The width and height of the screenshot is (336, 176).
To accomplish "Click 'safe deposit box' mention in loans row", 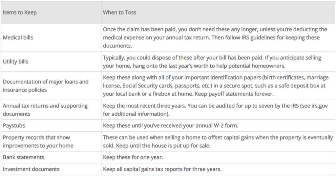I will [x=296, y=86].
